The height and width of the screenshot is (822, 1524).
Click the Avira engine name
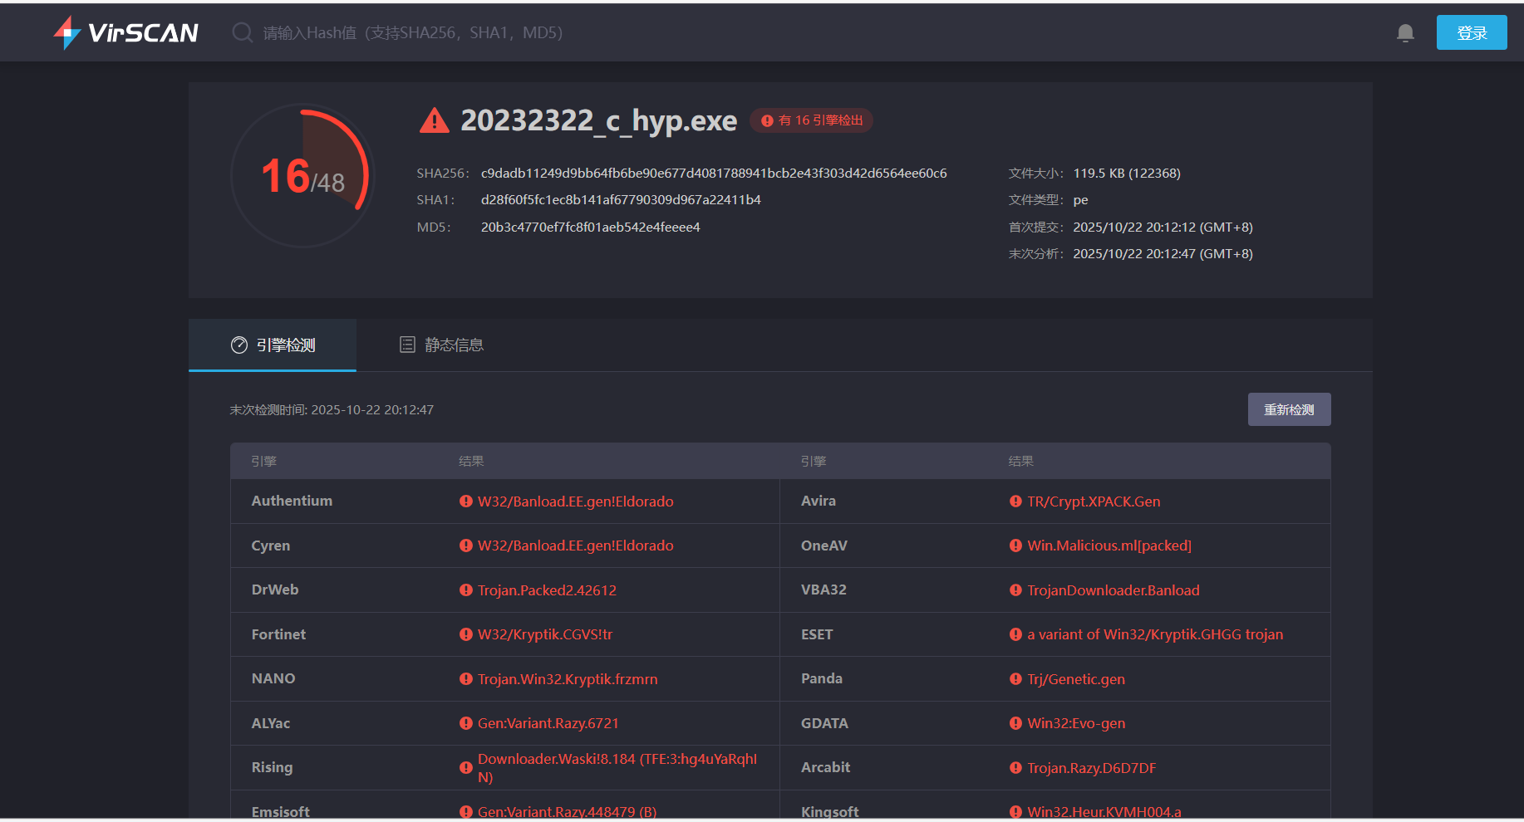coord(819,502)
